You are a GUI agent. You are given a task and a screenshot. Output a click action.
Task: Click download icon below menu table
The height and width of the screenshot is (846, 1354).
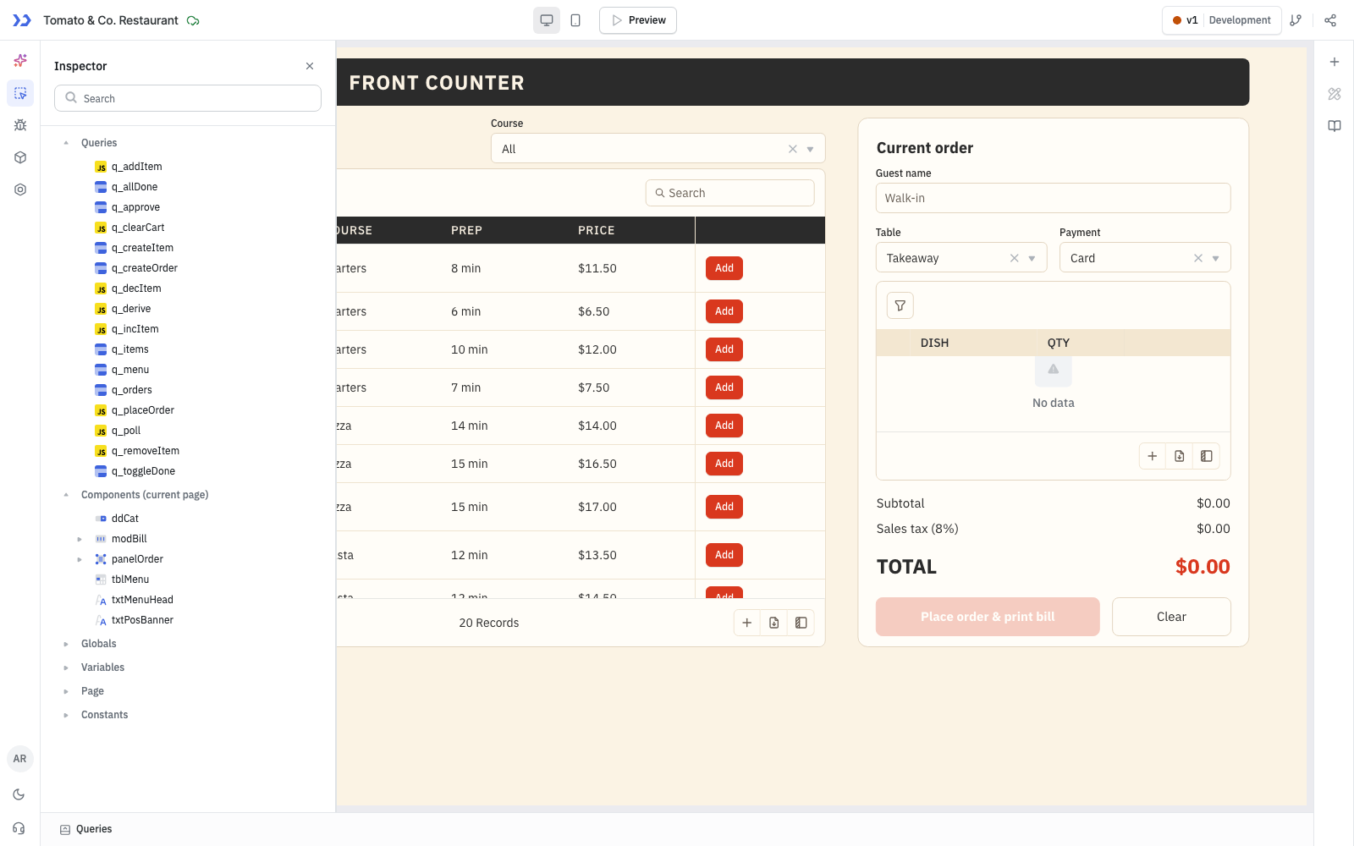pos(774,623)
